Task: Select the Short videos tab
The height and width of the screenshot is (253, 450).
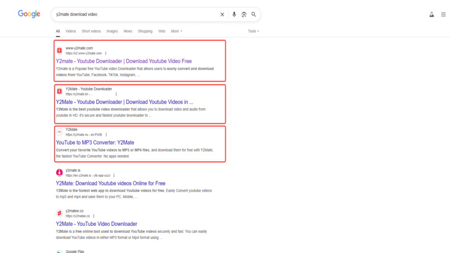Action: 91,31
